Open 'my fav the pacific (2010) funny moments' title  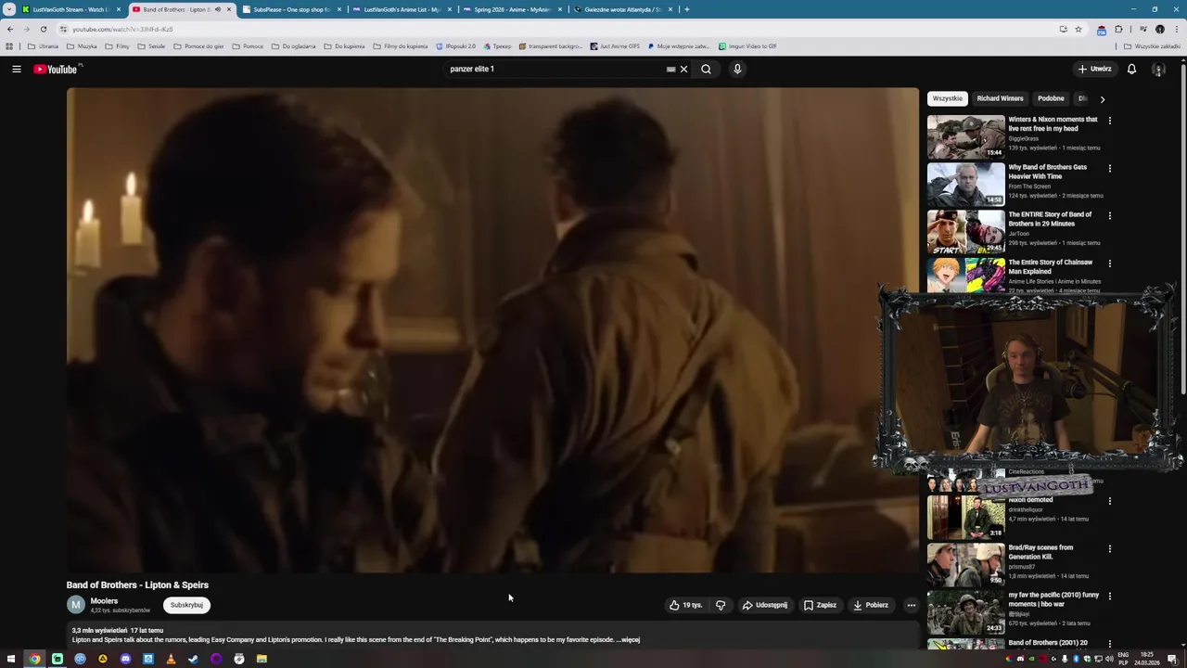1053,599
